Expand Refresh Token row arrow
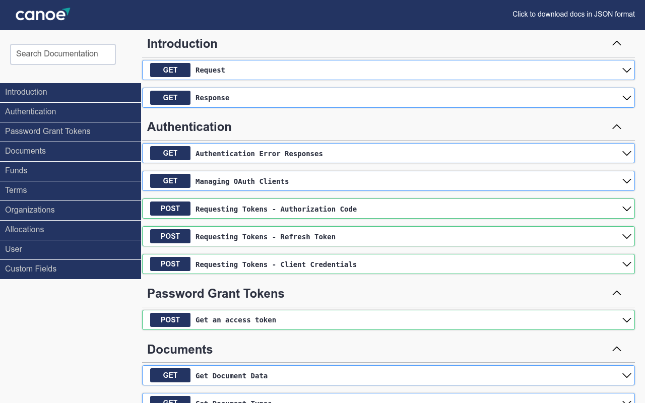 [627, 236]
